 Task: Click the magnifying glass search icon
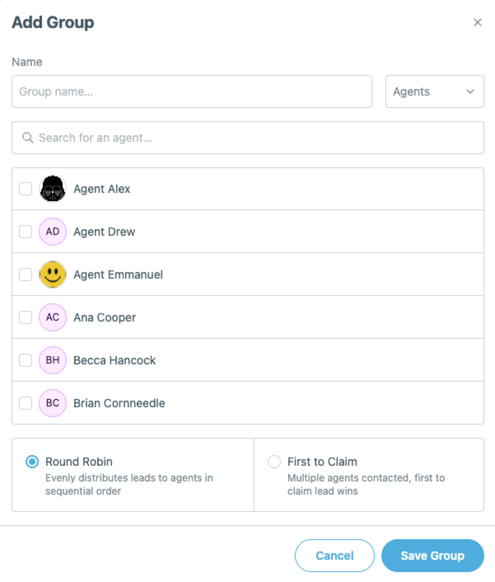pos(28,138)
